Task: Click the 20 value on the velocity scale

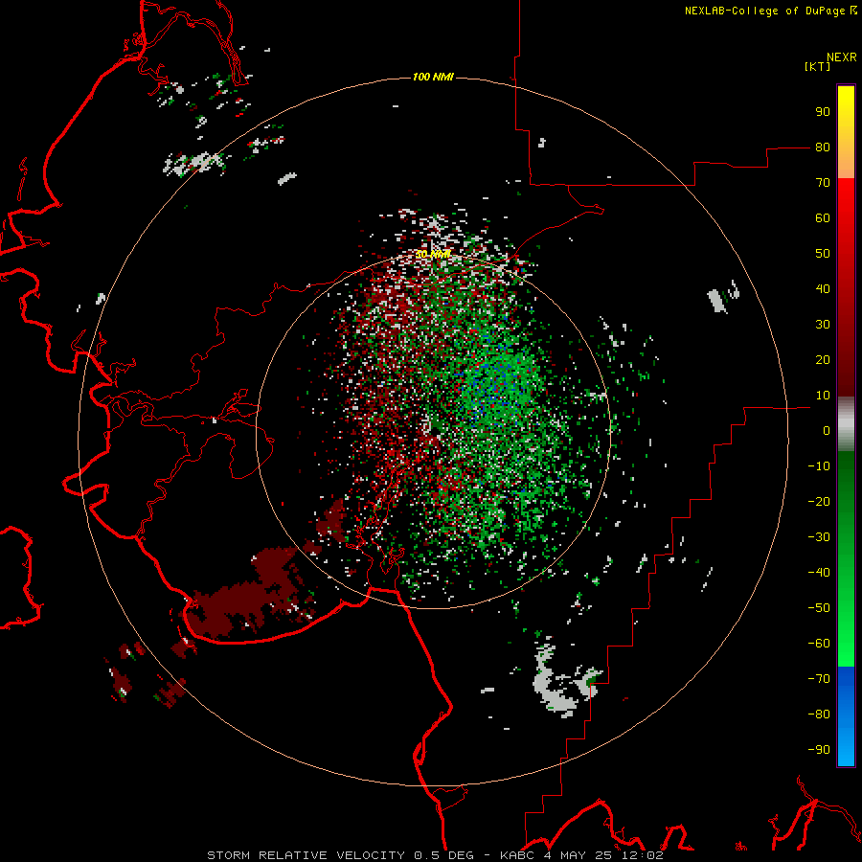Action: point(823,360)
